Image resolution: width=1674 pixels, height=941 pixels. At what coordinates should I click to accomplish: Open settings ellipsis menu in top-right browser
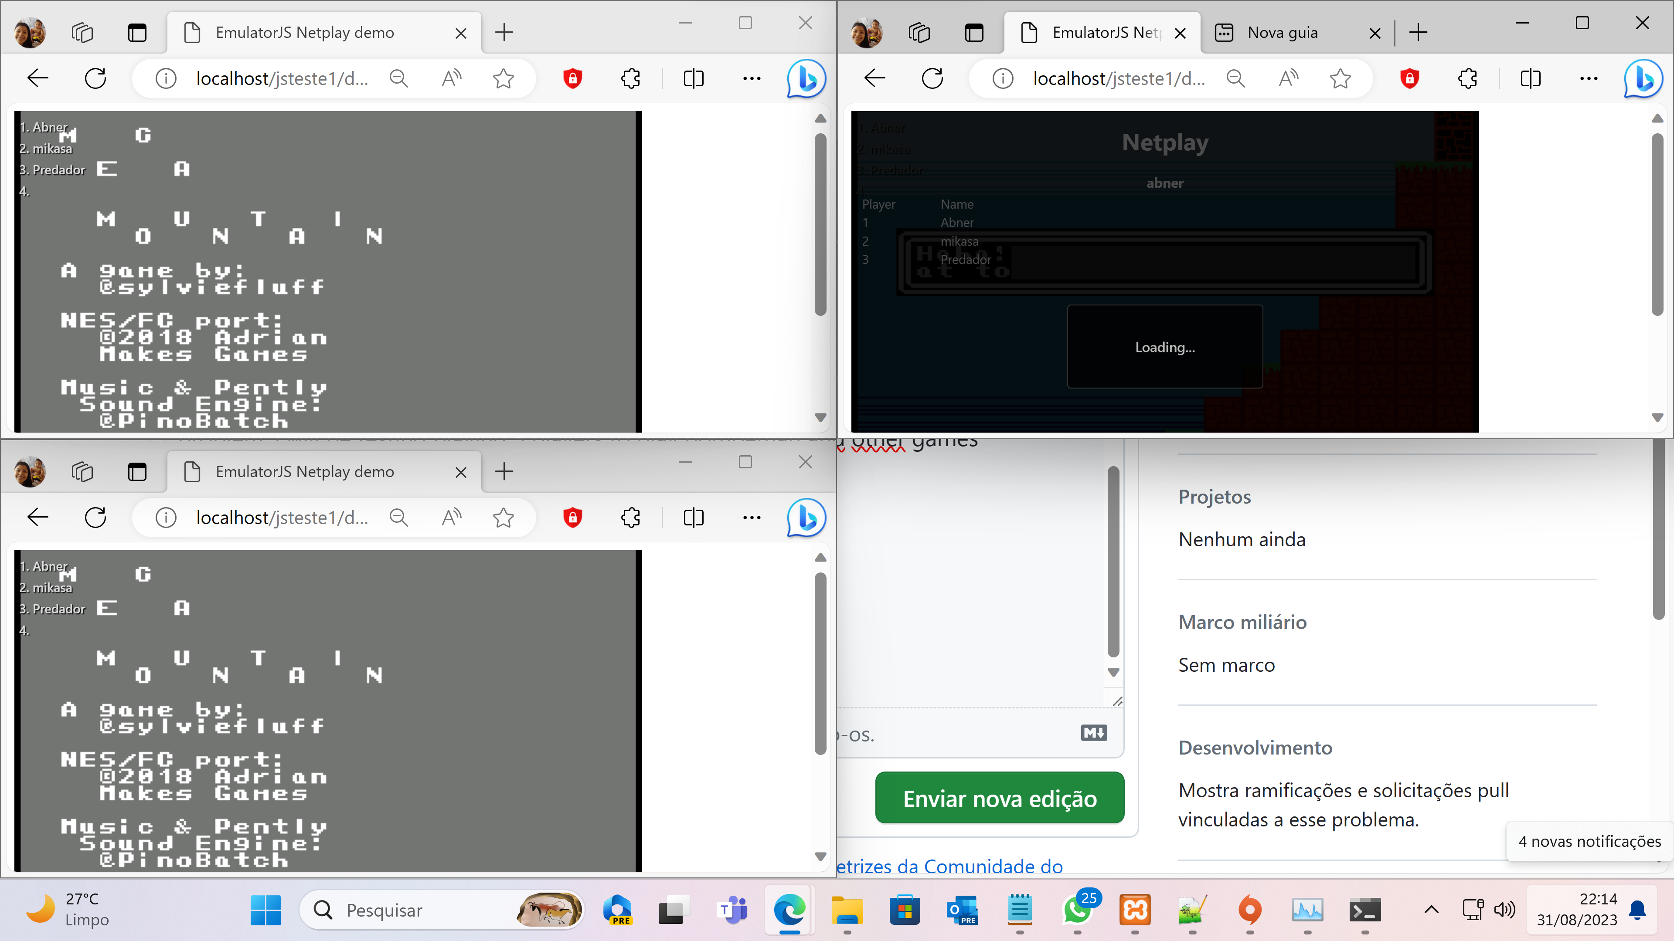click(1588, 78)
